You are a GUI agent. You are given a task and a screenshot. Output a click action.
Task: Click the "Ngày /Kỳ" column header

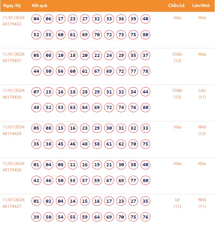pos(12,6)
